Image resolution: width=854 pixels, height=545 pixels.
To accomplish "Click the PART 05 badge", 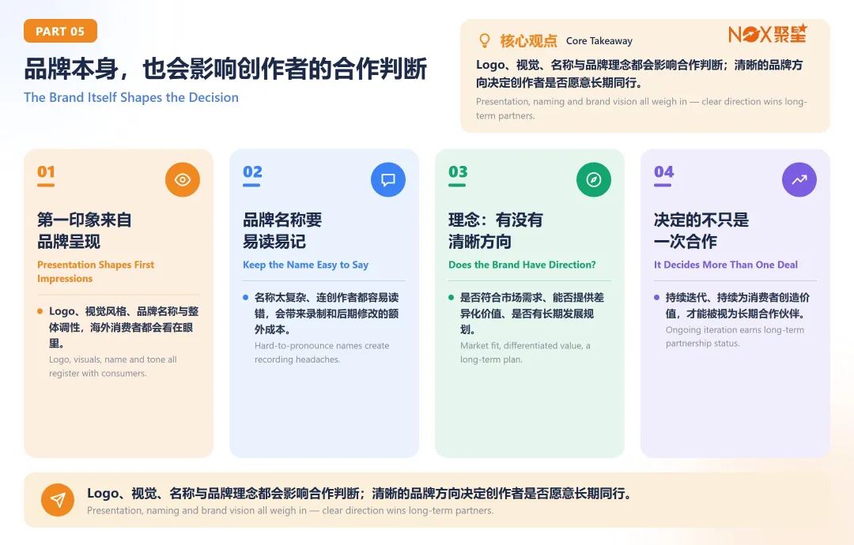I will (60, 31).
